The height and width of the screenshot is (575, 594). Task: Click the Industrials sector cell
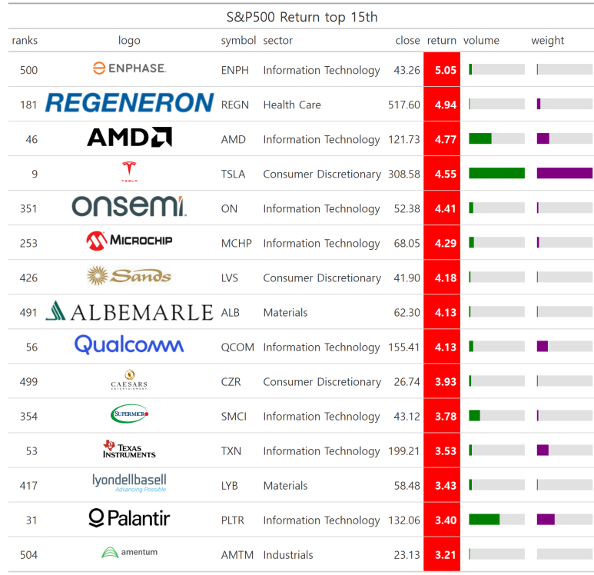(288, 555)
